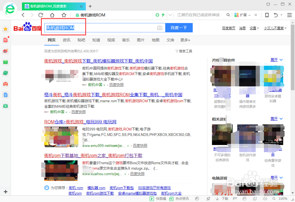Viewport: 295px width, 202px height.
Task: Add sidebar app with plus icon
Action: [5, 192]
